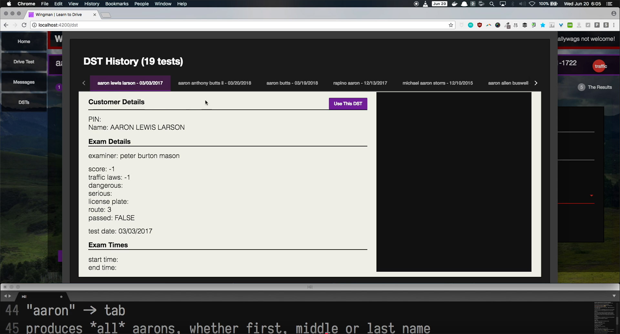The width and height of the screenshot is (620, 334).
Task: Expand editor tab dropdown triangle
Action: click(x=614, y=296)
